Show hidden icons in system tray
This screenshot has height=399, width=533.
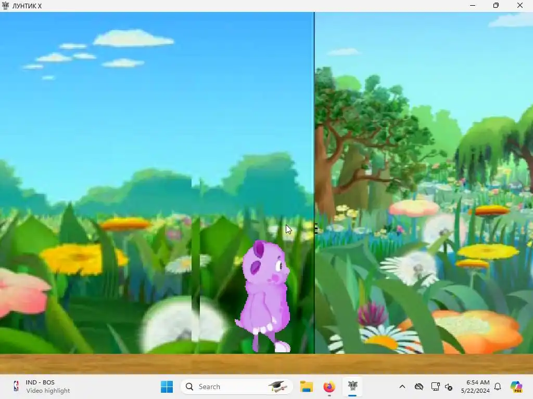pyautogui.click(x=402, y=387)
